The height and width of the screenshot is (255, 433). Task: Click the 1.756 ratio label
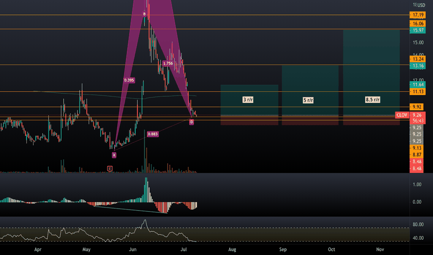pyautogui.click(x=168, y=64)
